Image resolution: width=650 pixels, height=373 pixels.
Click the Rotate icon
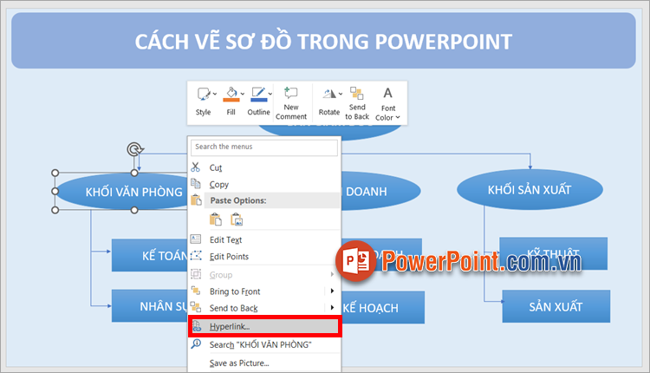click(x=329, y=95)
